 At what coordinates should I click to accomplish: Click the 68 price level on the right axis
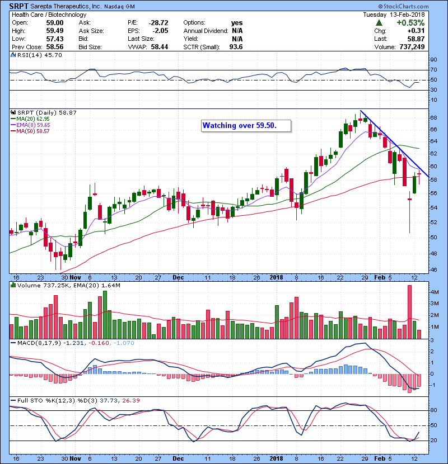pyautogui.click(x=433, y=118)
